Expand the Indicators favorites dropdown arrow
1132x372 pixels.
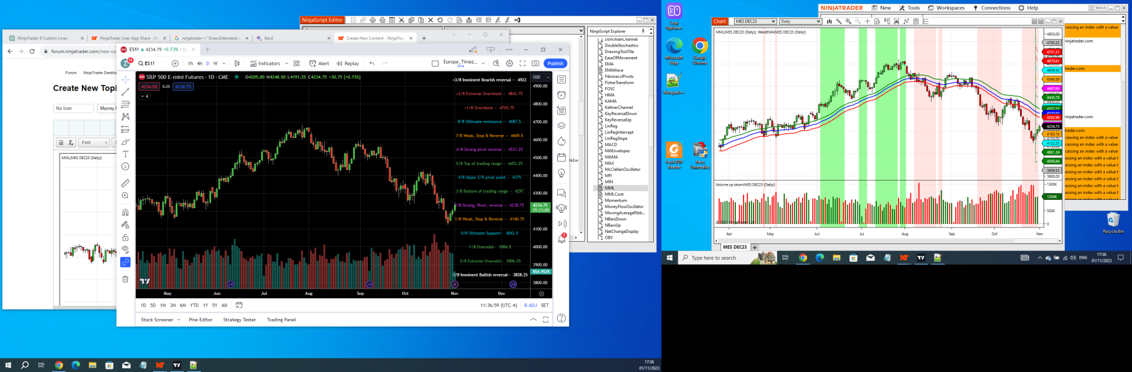[287, 63]
